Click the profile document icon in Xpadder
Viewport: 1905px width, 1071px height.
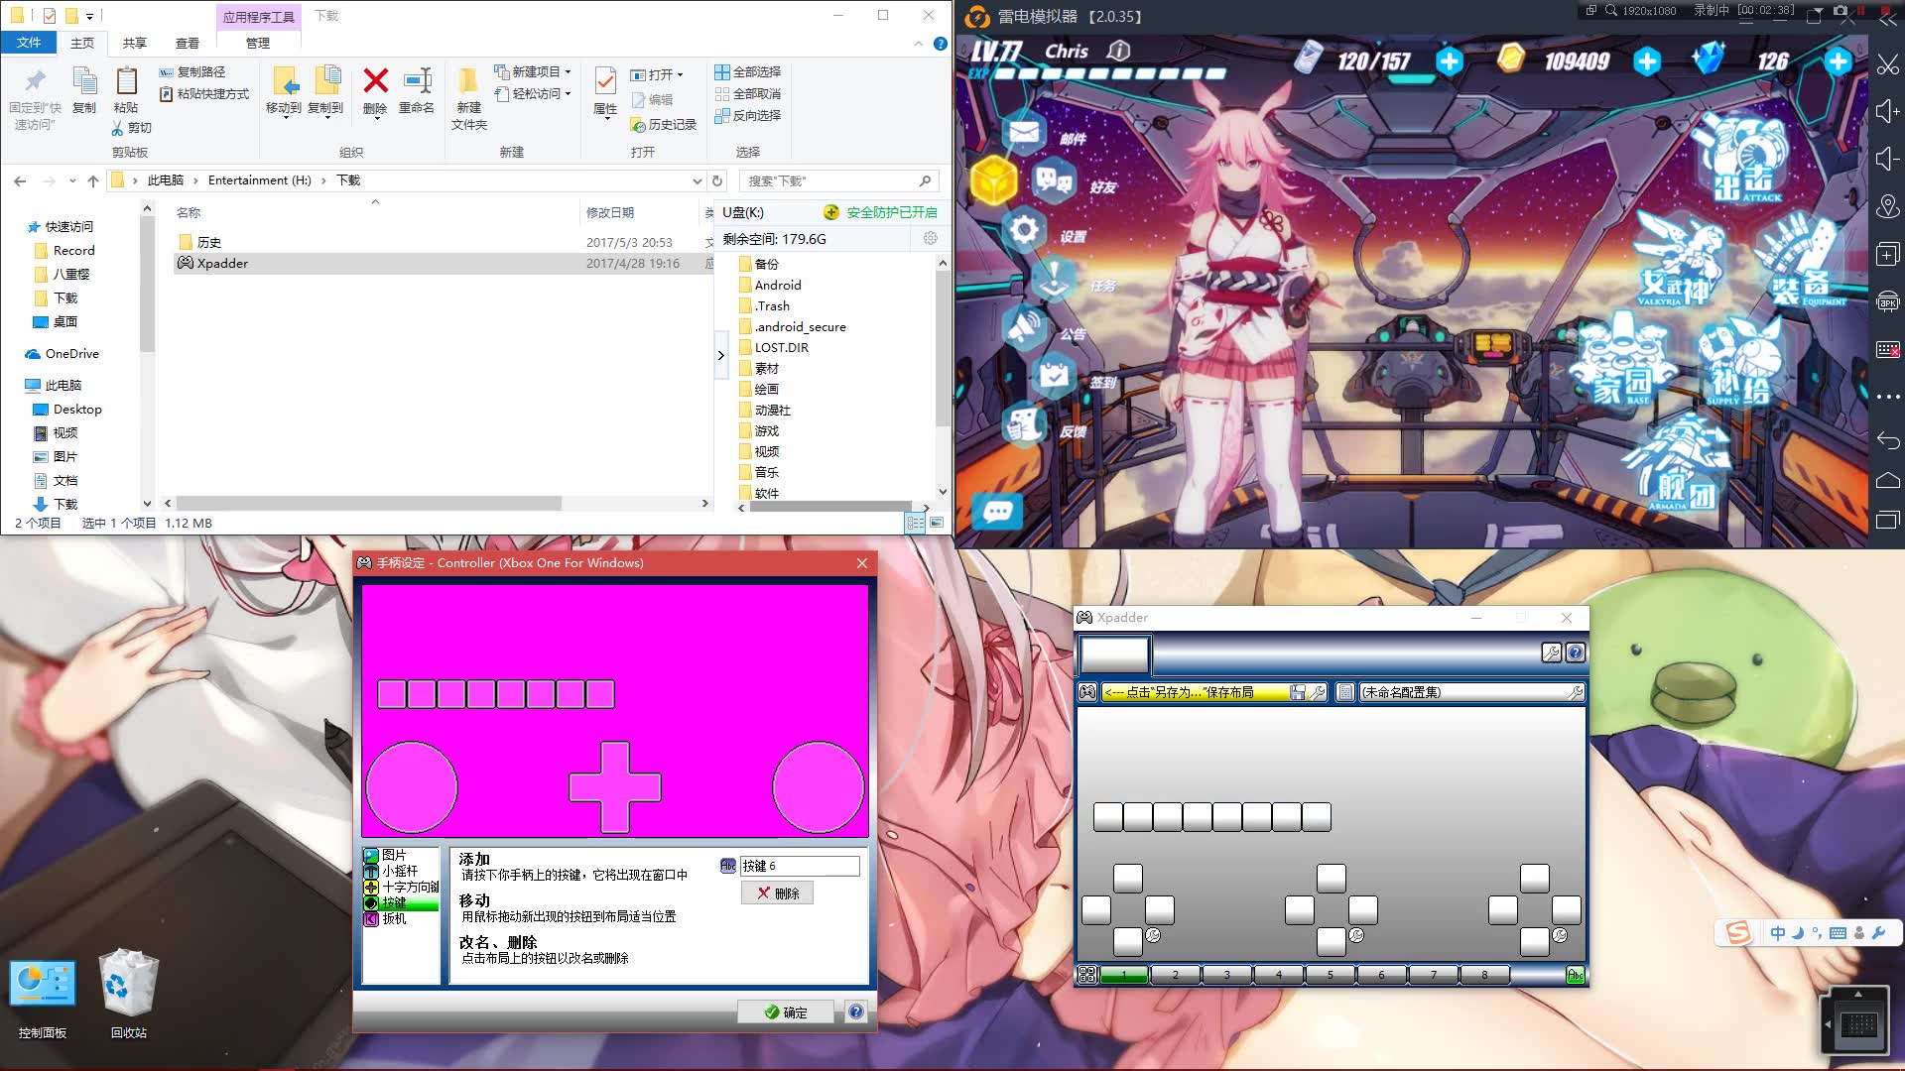(1345, 692)
